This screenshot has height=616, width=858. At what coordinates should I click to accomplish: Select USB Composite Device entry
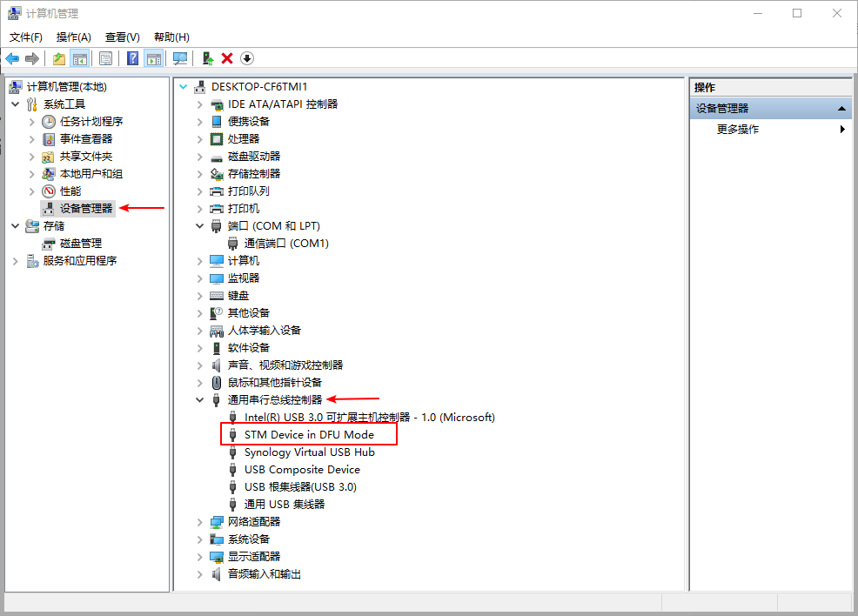[x=302, y=470]
